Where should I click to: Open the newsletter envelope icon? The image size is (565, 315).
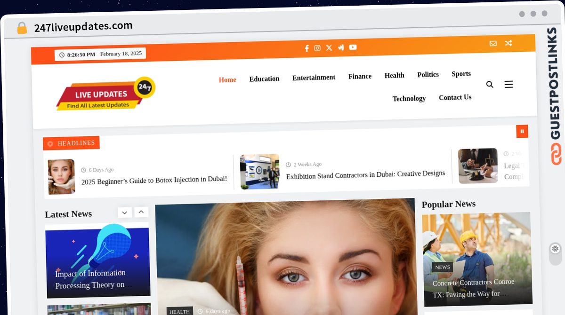coord(493,43)
